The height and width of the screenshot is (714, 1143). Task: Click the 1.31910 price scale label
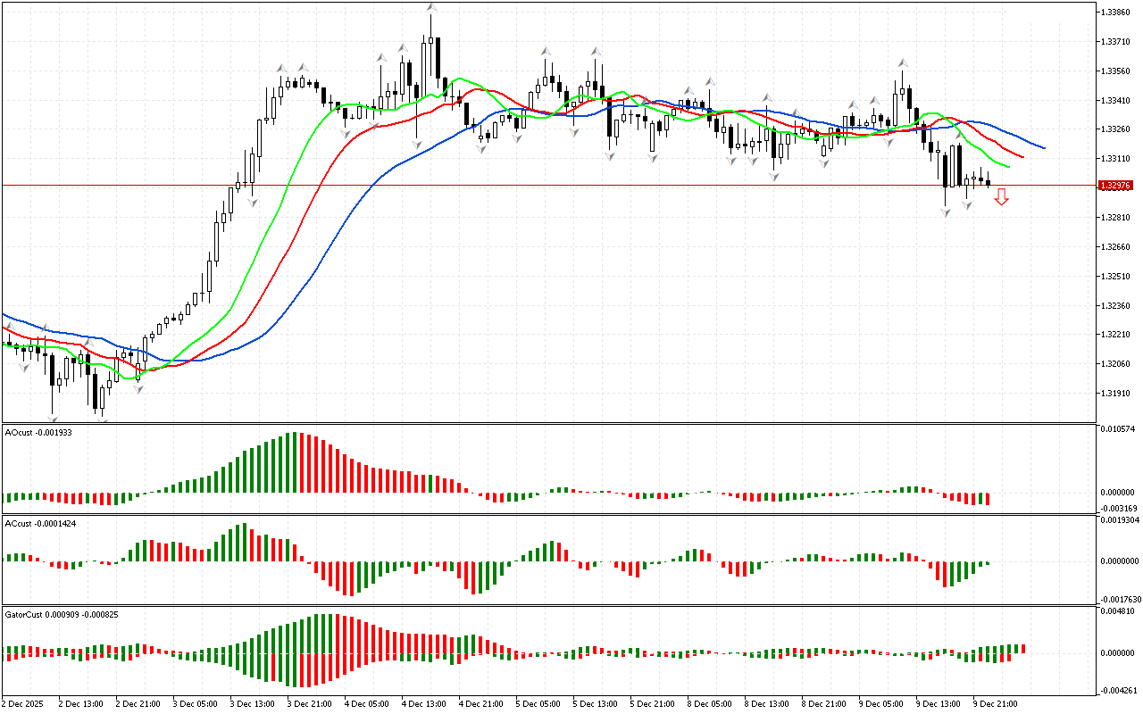(1118, 394)
